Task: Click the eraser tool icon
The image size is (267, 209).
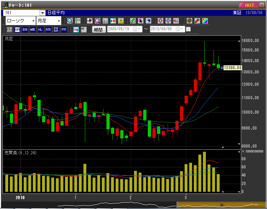Action: click(148, 21)
